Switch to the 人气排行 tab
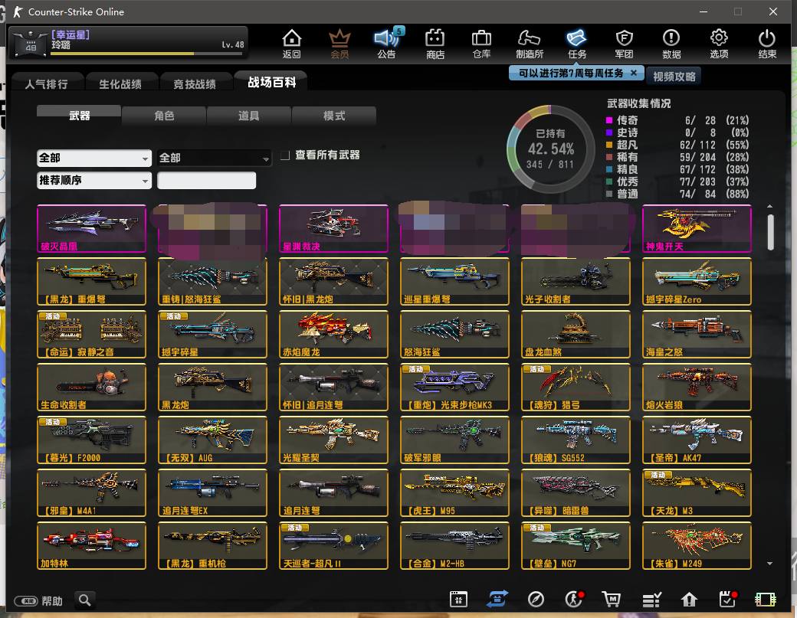The width and height of the screenshot is (797, 618). click(47, 83)
